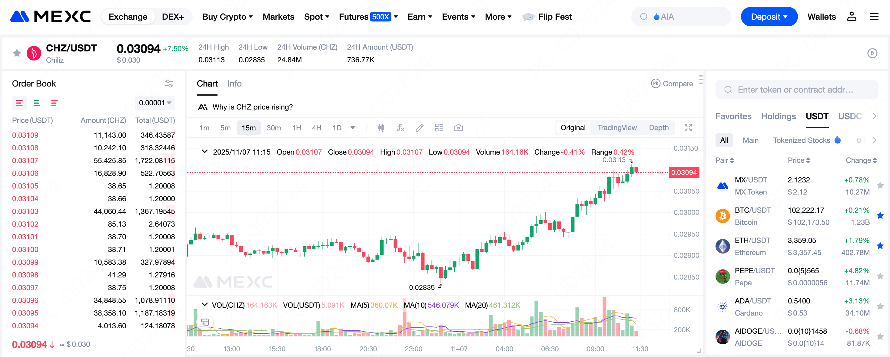This screenshot has width=890, height=357.
Task: Switch to the Info tab
Action: [234, 84]
